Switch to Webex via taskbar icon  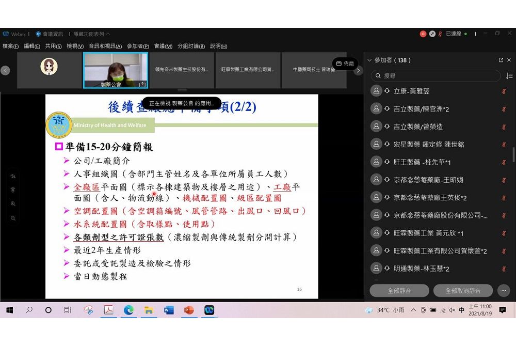[x=209, y=310]
